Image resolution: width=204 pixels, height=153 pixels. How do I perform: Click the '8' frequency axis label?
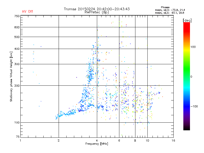tap(135, 141)
